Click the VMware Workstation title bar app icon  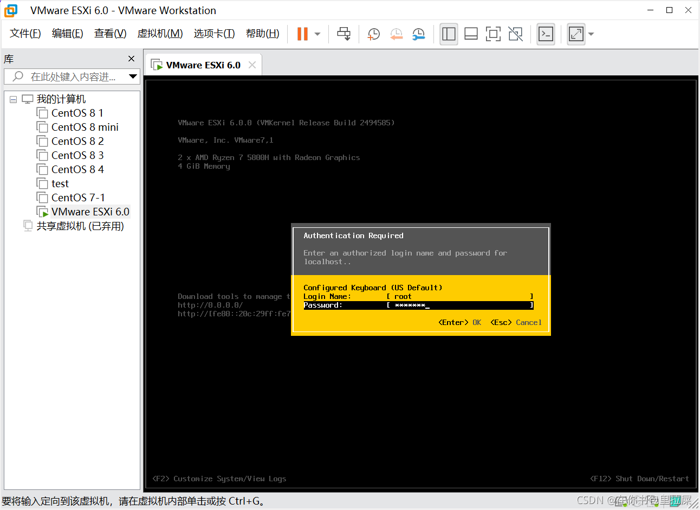pos(11,10)
